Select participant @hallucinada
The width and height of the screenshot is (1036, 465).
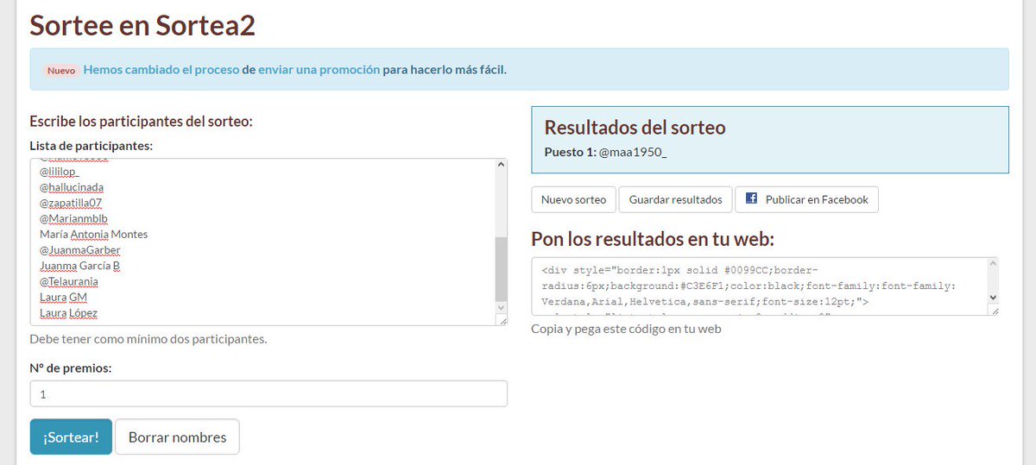click(x=72, y=187)
